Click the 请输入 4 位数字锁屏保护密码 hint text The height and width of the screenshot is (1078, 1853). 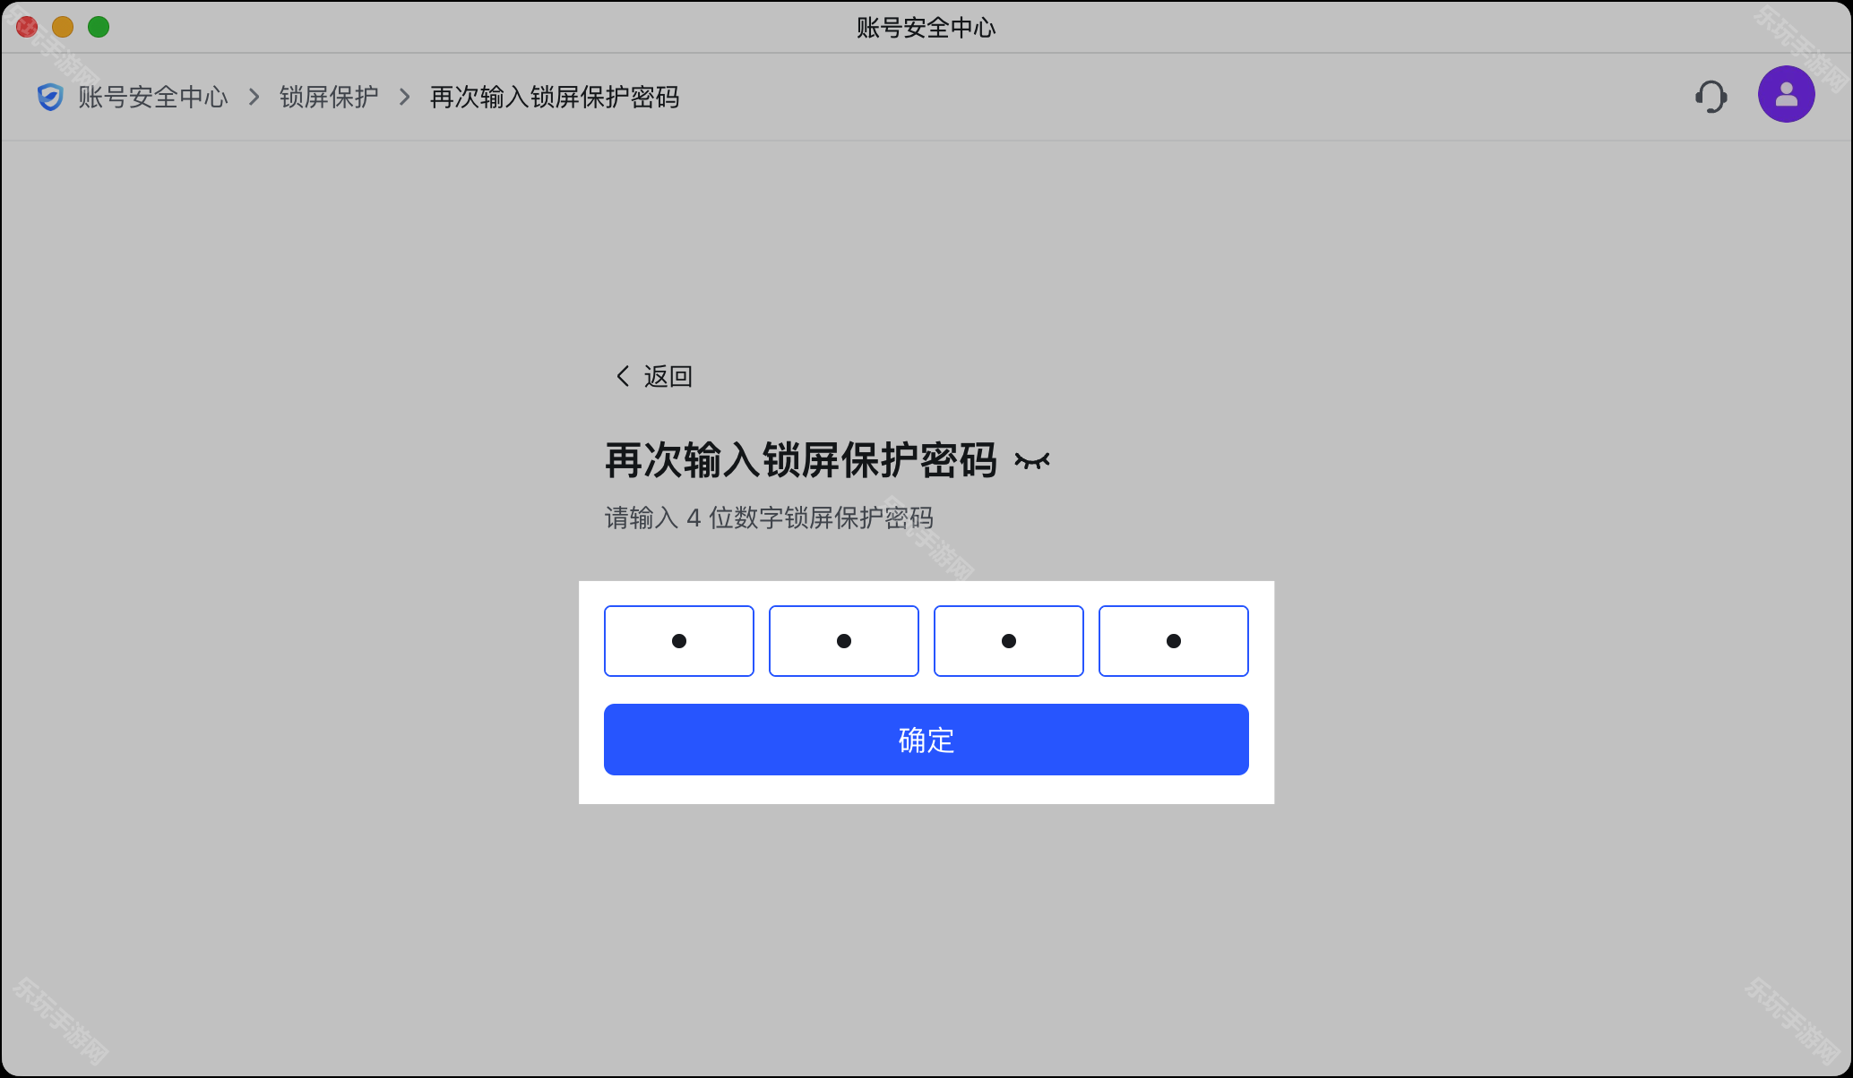769,518
